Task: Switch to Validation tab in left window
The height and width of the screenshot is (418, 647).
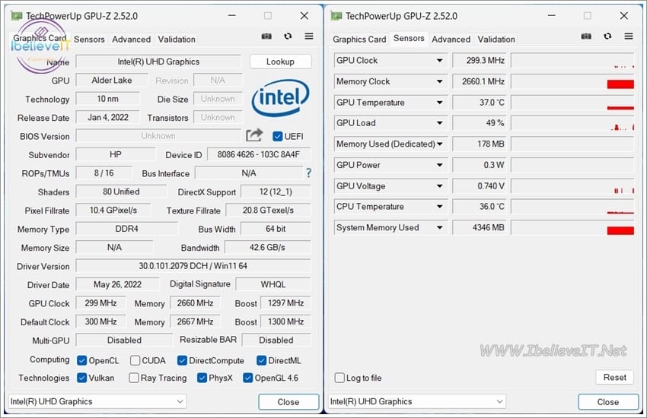Action: coord(177,40)
